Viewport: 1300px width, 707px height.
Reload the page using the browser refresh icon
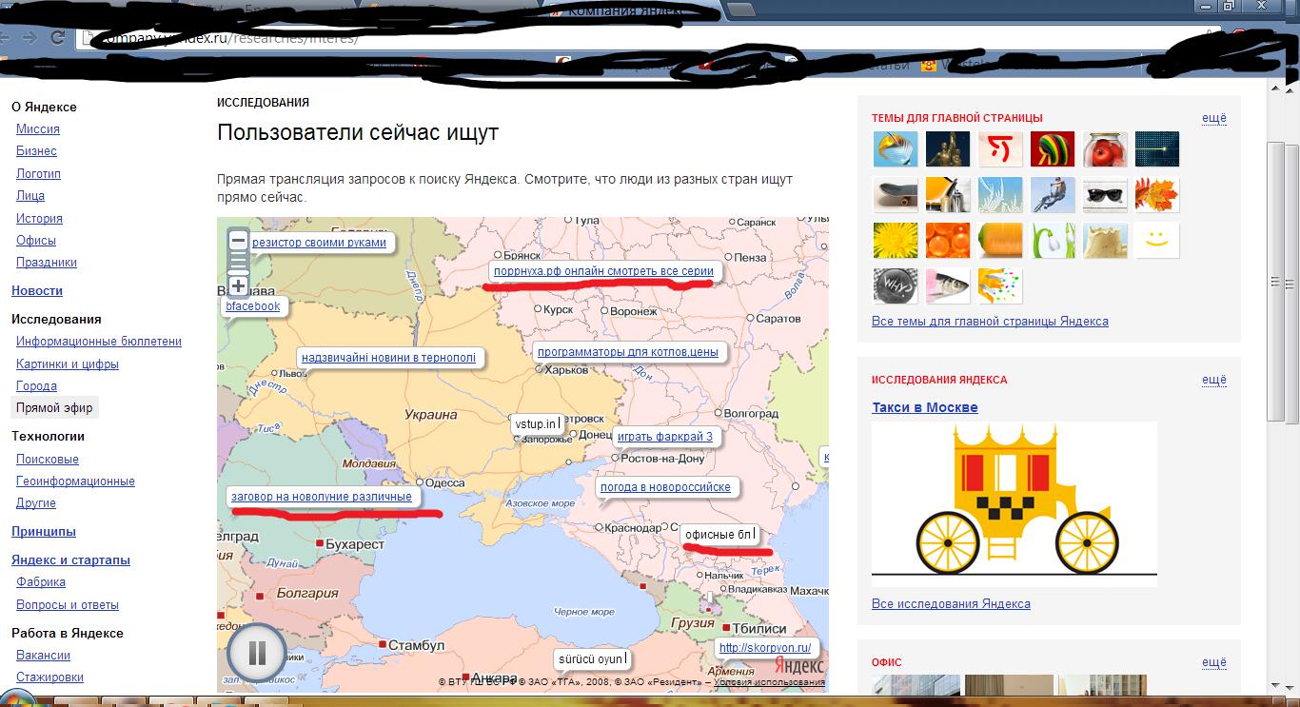58,37
